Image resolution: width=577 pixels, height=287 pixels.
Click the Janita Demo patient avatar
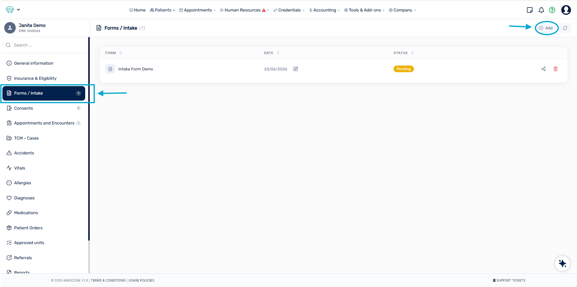tap(10, 28)
